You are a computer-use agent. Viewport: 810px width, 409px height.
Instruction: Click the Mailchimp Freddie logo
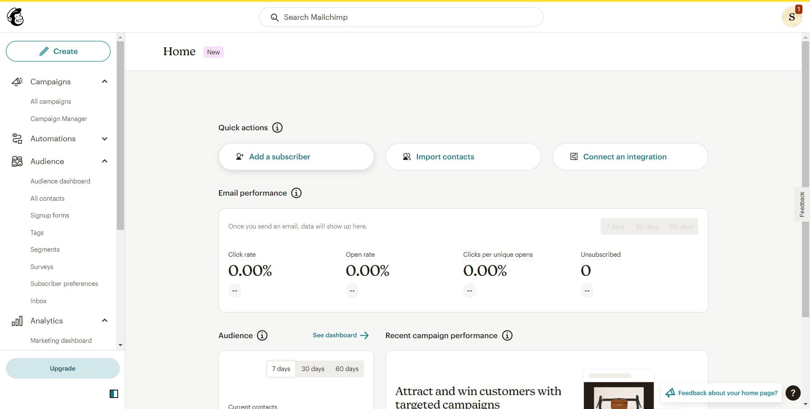(x=15, y=17)
